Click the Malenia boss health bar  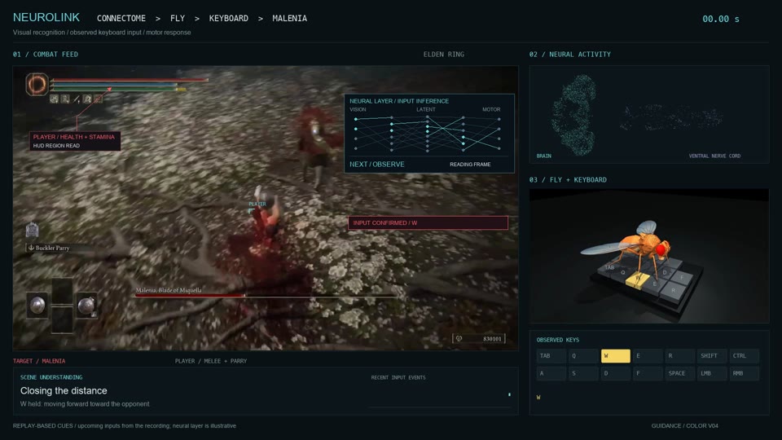pos(266,296)
